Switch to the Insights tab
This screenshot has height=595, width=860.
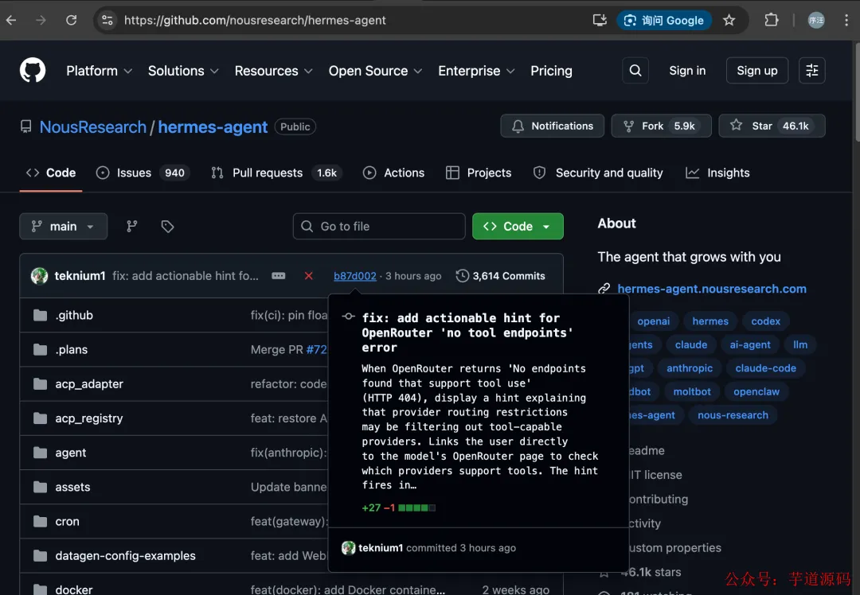[x=717, y=173]
